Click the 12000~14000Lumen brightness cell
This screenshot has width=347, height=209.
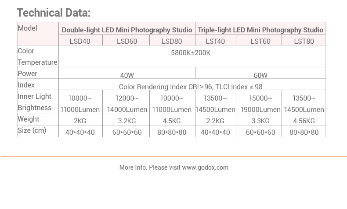pyautogui.click(x=127, y=104)
